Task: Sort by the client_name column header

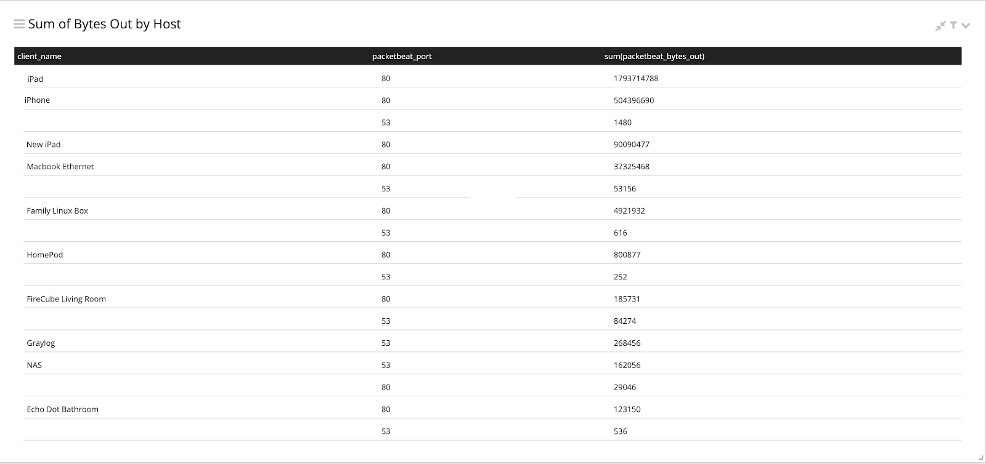Action: click(x=39, y=56)
